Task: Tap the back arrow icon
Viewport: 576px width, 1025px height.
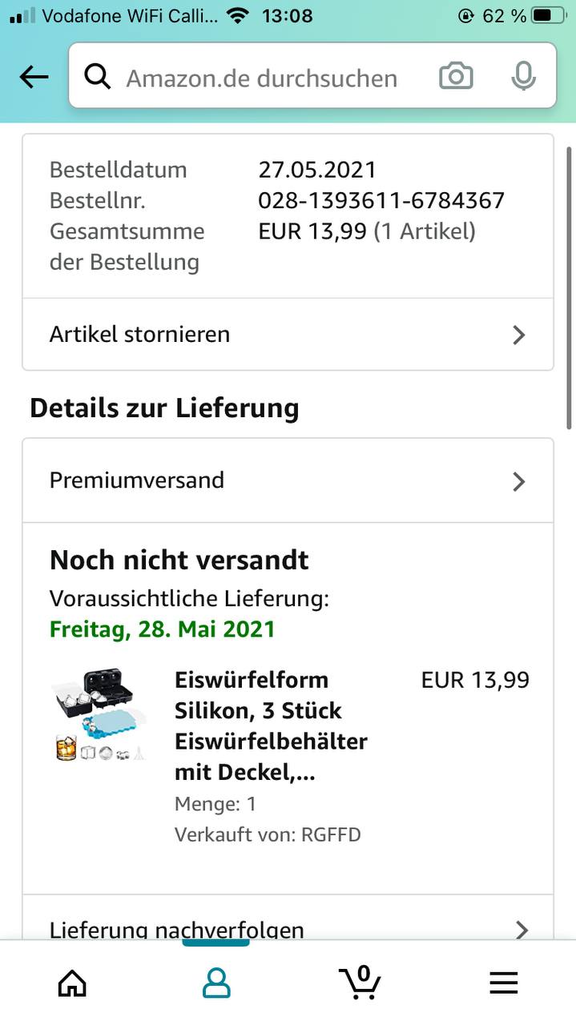Action: click(x=34, y=78)
